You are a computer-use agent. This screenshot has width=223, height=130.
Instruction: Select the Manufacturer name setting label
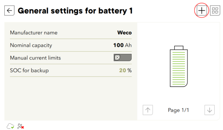[x=34, y=32]
